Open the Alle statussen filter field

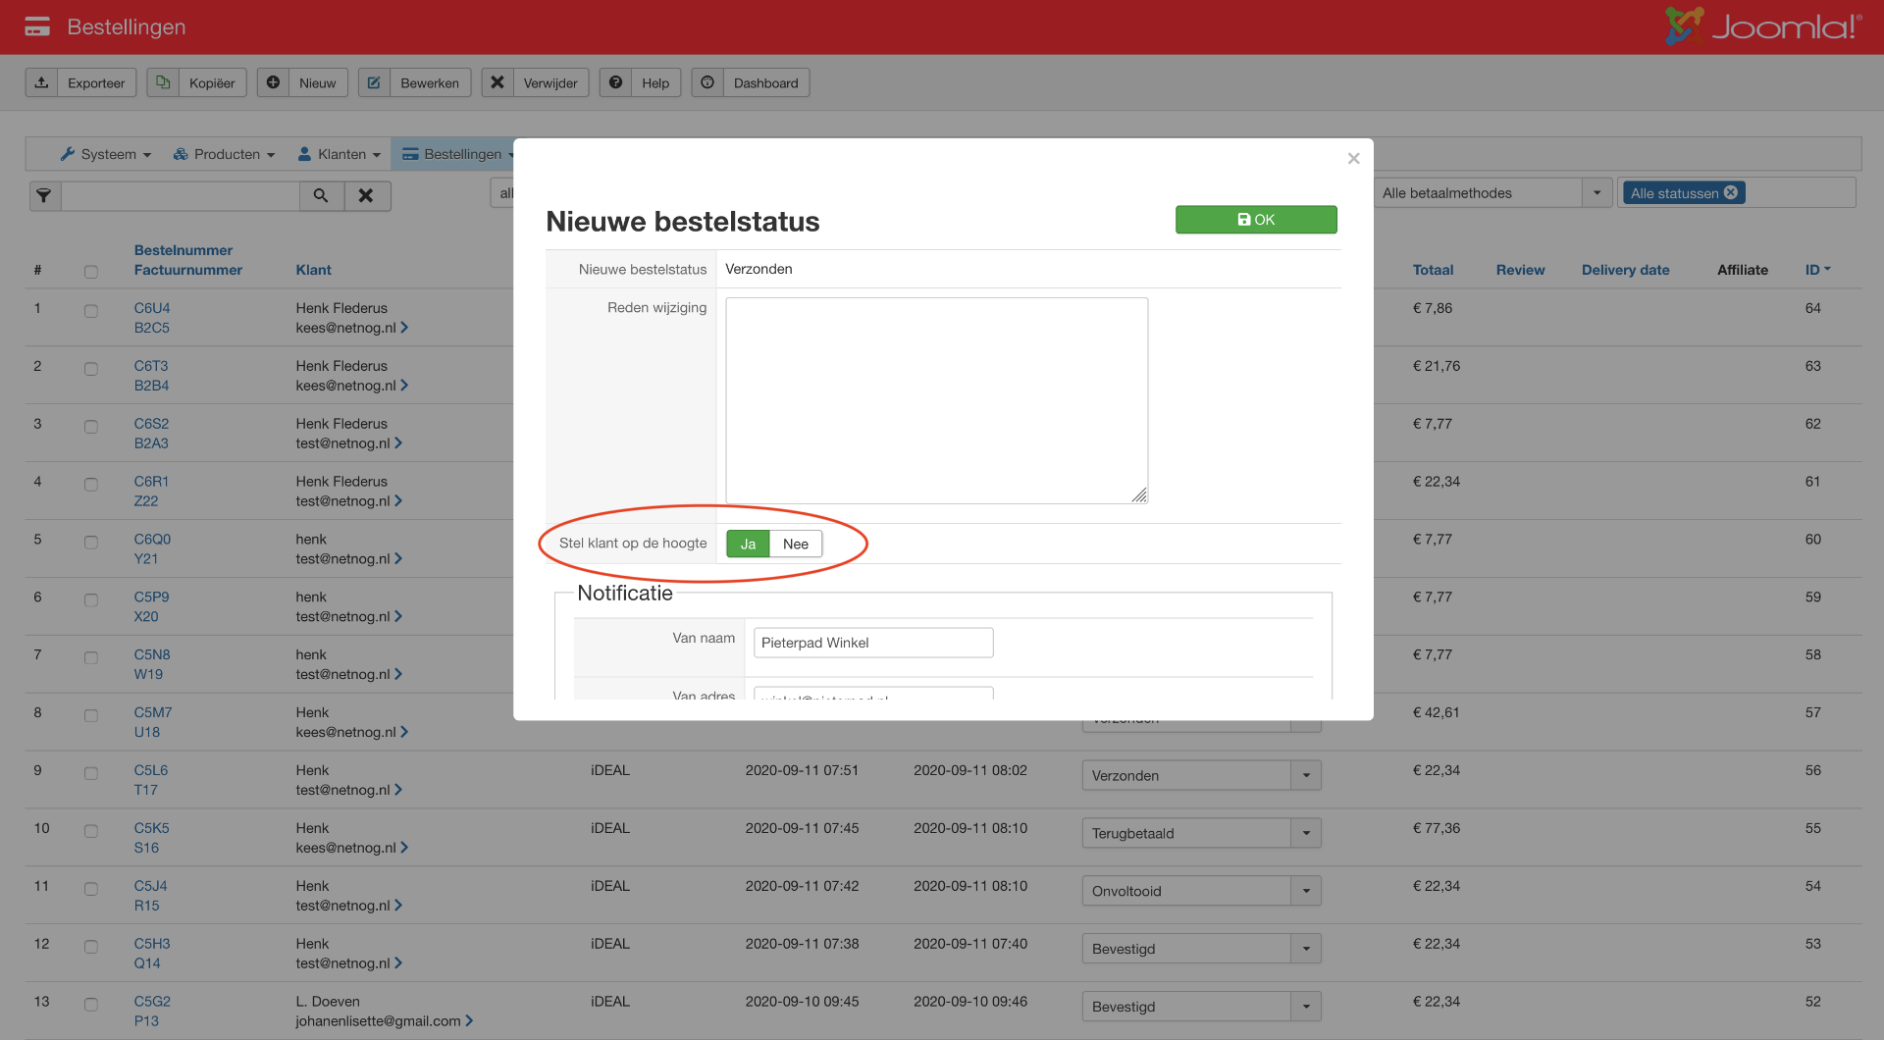1737,192
